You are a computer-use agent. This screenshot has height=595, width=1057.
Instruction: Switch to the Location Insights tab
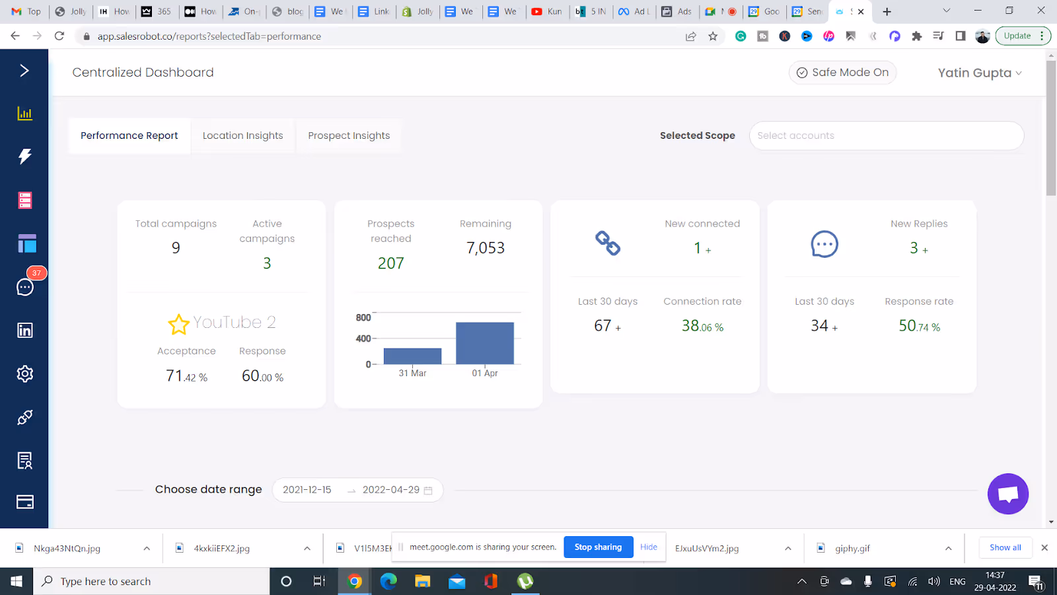click(x=242, y=136)
